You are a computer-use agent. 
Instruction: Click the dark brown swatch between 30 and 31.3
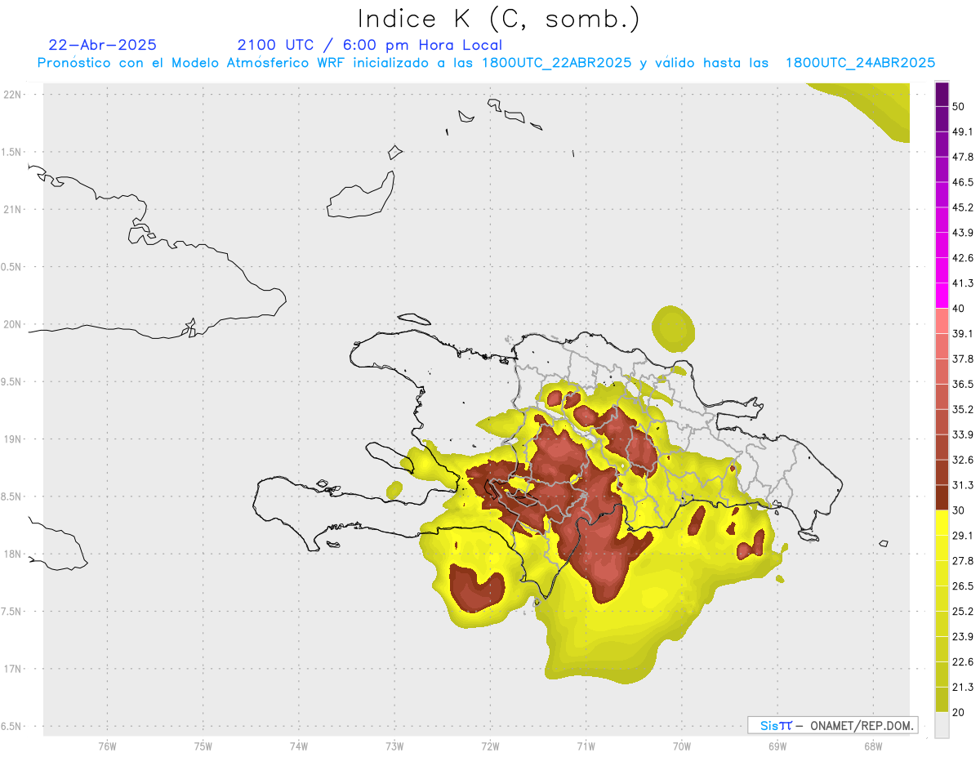click(942, 498)
